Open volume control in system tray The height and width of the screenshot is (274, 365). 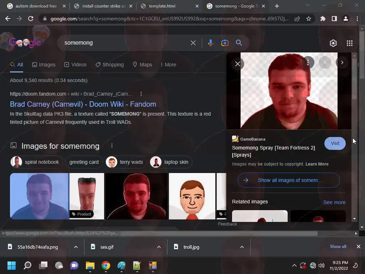point(322,265)
